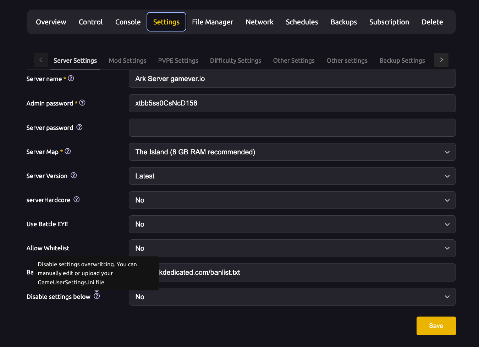Viewport: 479px width, 347px height.
Task: Focus the empty Server password field
Action: tap(292, 127)
